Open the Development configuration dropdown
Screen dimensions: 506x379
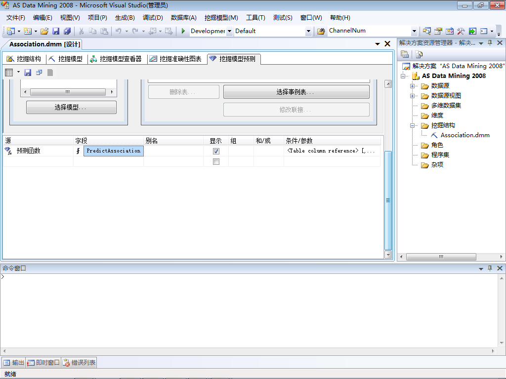coord(229,31)
